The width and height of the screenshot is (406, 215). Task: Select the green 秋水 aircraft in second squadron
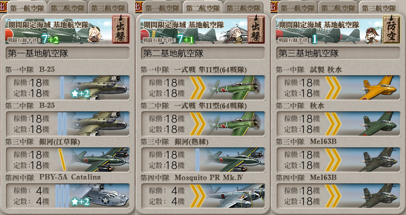pyautogui.click(x=377, y=124)
